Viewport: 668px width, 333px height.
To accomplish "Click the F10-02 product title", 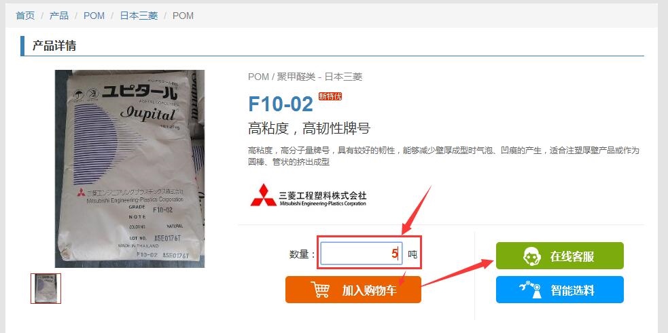I will pos(281,104).
